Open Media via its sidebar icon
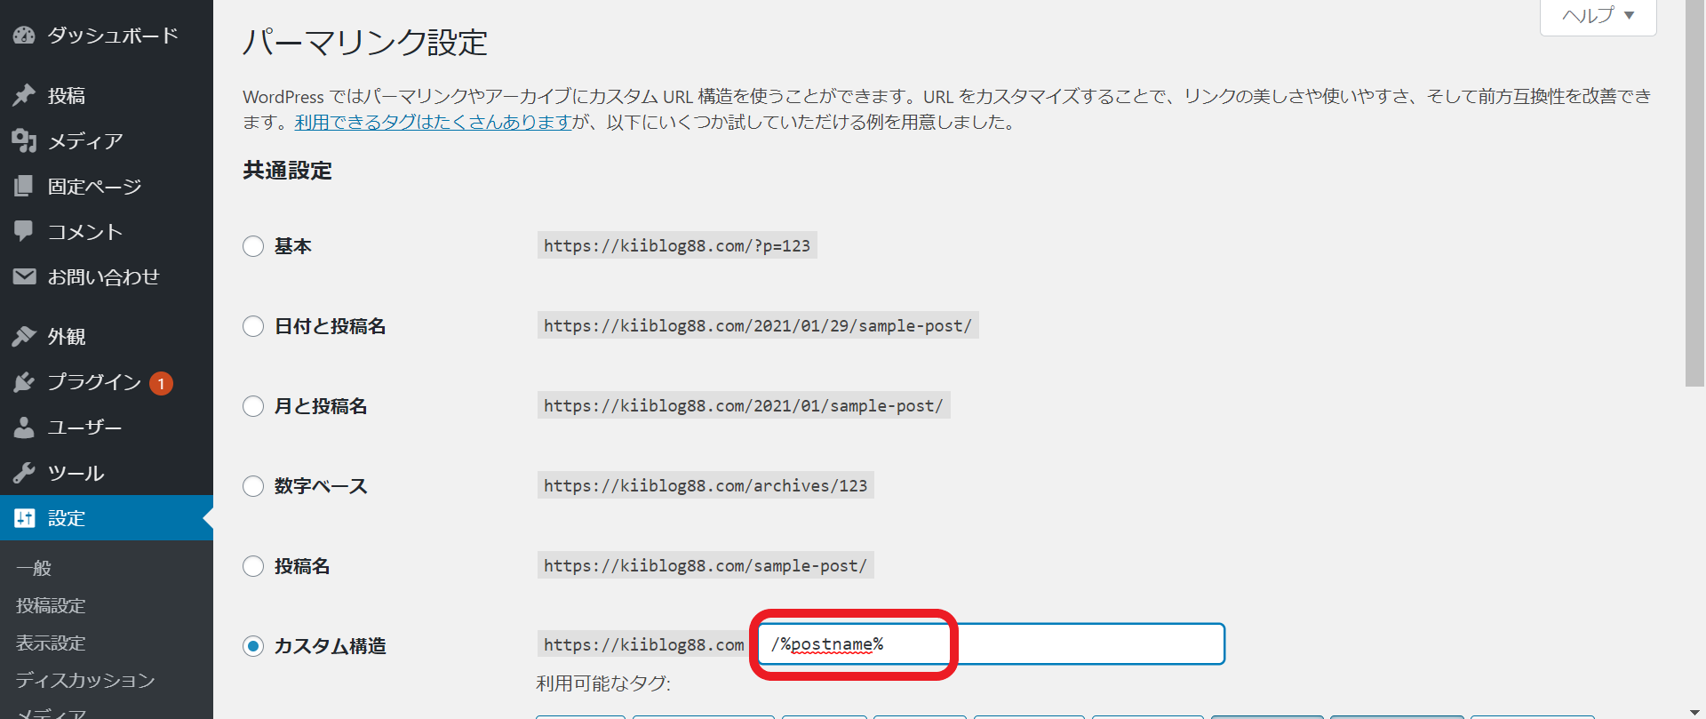1706x719 pixels. point(24,140)
